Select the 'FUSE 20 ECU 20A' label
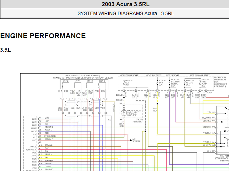229x171 pixels. [129, 82]
